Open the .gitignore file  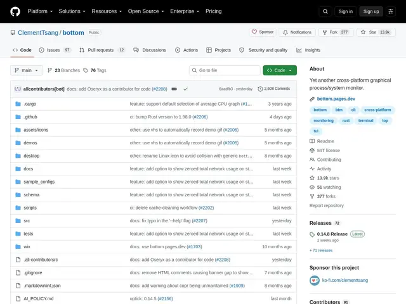[x=33, y=272]
